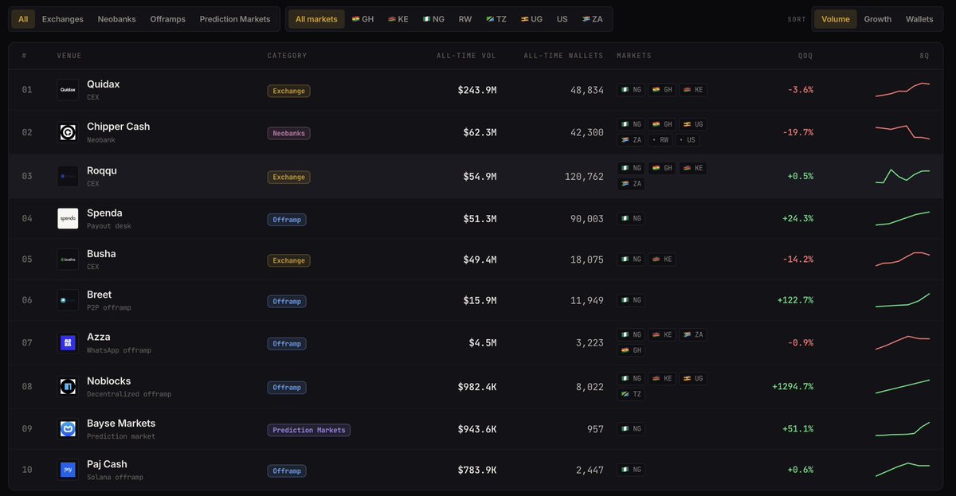Filter by TZ market
Viewport: 956px width, 496px height.
[x=496, y=19]
